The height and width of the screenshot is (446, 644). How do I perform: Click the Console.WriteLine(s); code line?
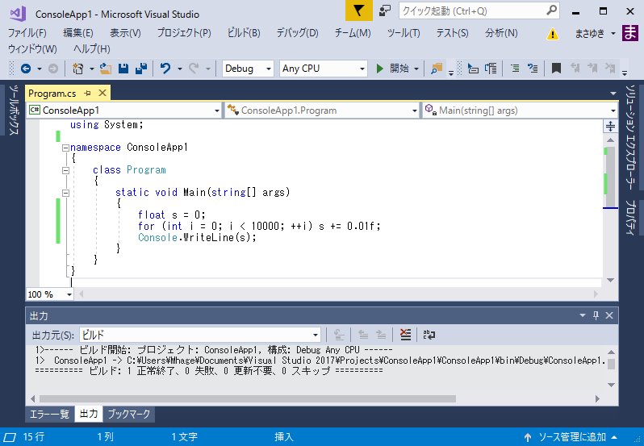[x=197, y=237]
